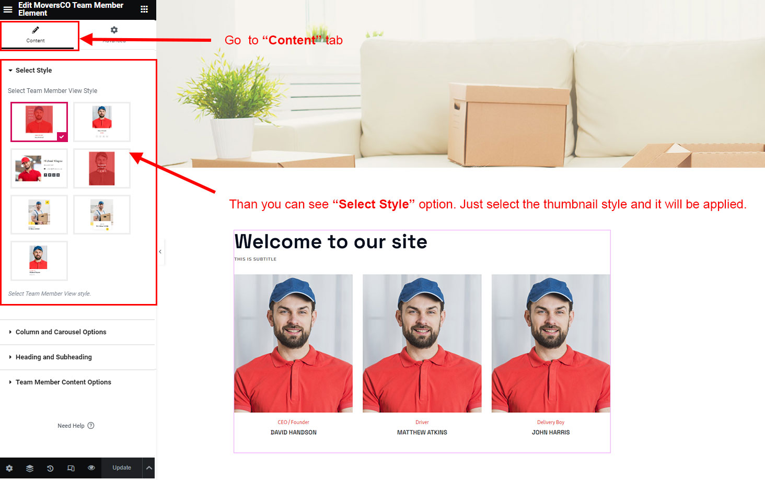This screenshot has height=480, width=765.
Task: Switch to Responsive Mode icon
Action: coord(71,469)
